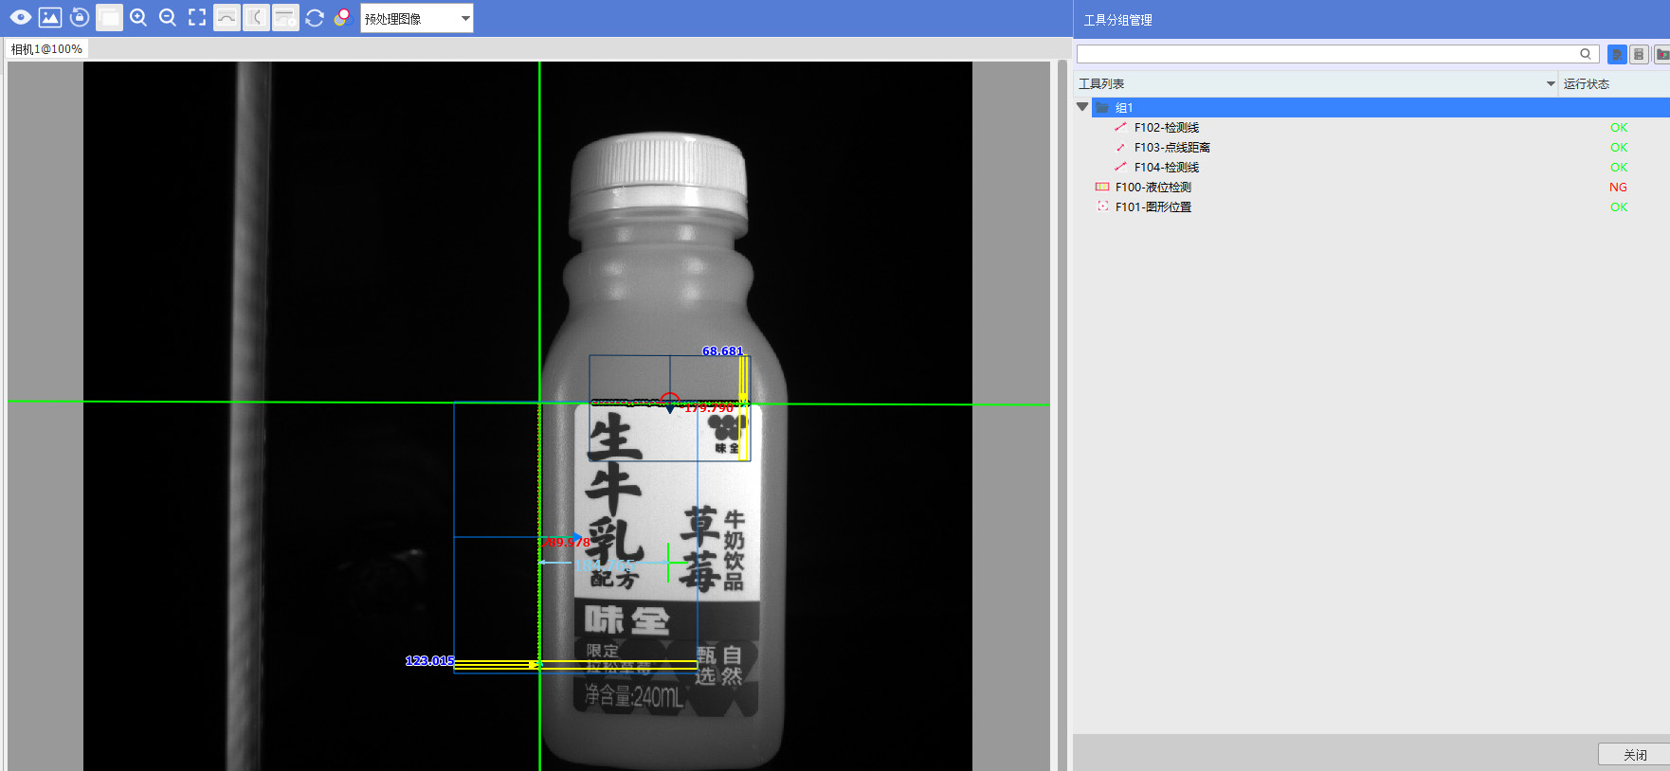Select F101-图形位置 in tool list
1670x771 pixels.
coord(1153,207)
